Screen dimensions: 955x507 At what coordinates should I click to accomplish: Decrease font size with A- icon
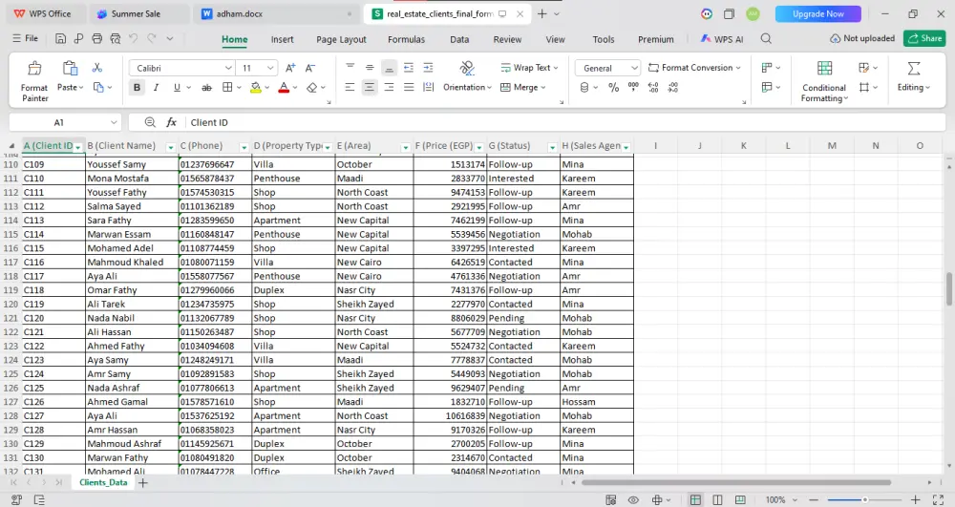click(x=310, y=68)
